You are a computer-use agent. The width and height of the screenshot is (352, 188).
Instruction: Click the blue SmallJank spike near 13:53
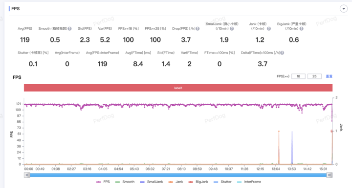tap(292, 148)
